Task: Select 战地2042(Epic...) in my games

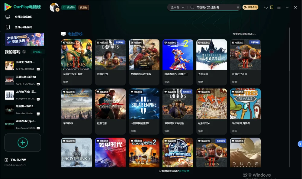Action: [22, 125]
